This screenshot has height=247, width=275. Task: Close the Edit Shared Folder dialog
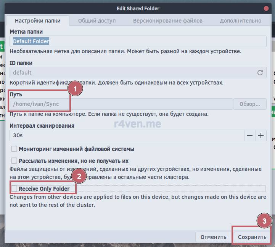266,8
